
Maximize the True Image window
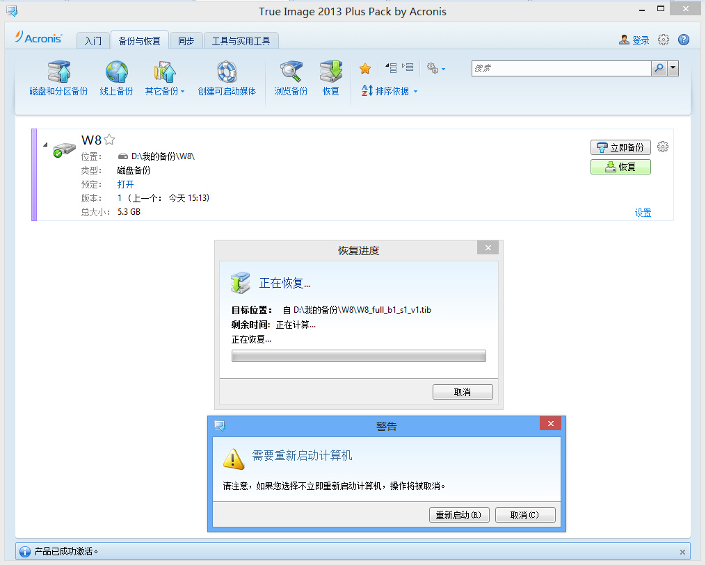661,9
